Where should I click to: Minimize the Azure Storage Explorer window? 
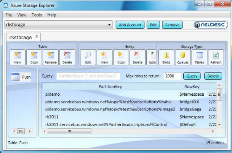pos(199,4)
